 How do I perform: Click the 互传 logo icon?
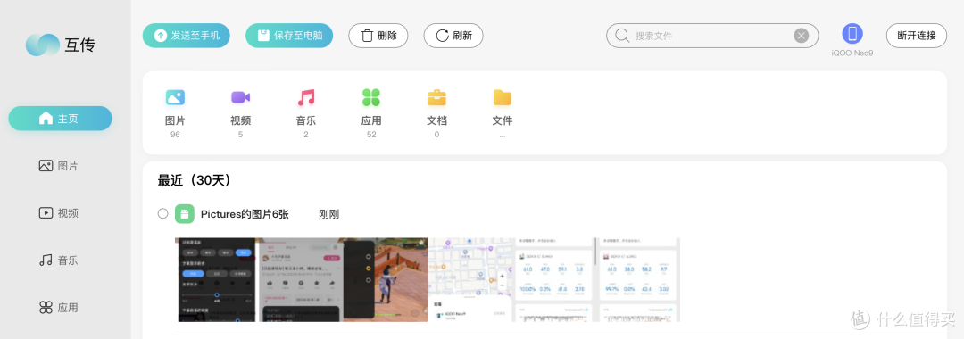pos(43,45)
